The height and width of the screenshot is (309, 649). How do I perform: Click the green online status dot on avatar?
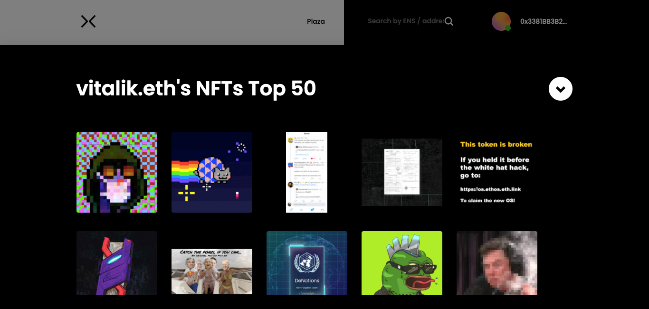coord(508,28)
